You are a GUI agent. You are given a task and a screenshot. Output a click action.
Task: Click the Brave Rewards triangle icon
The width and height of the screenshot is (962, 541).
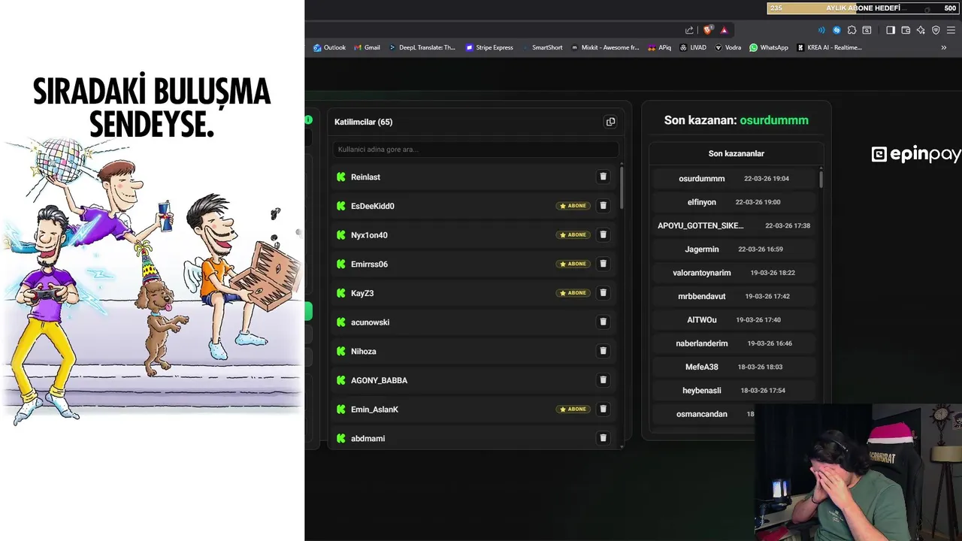tap(724, 30)
